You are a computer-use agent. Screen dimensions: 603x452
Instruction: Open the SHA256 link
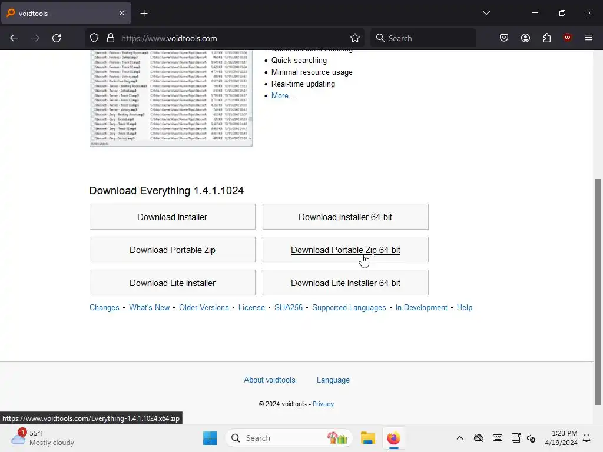pos(289,307)
